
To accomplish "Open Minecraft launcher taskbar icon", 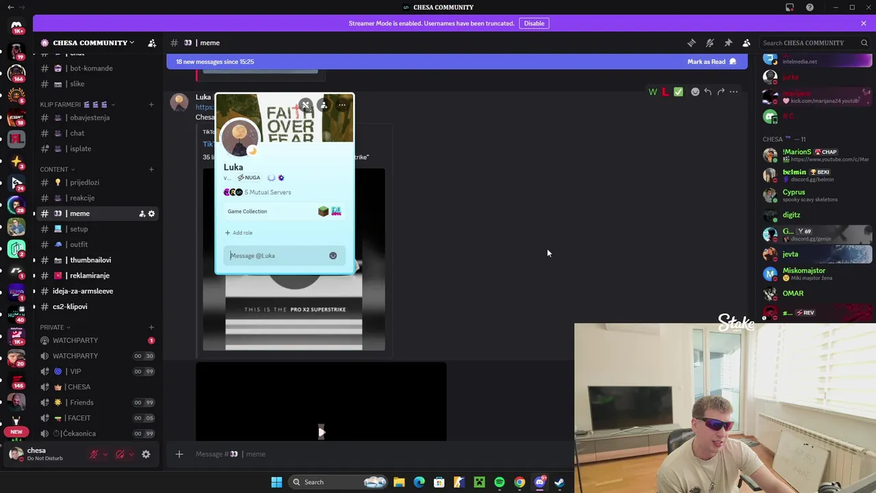I will pos(479,482).
